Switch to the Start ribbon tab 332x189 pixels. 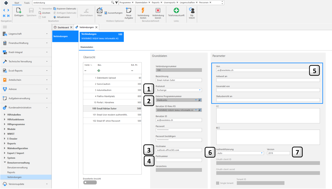click(17, 3)
